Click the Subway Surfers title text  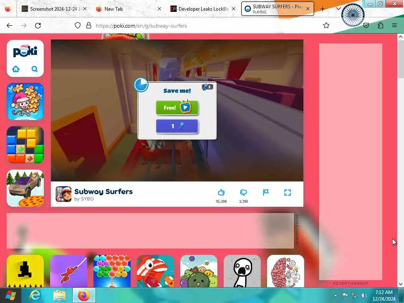[104, 191]
